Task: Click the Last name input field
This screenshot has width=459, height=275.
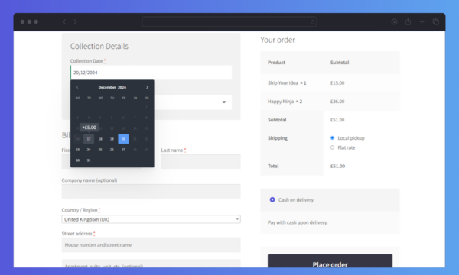Action: 200,162
